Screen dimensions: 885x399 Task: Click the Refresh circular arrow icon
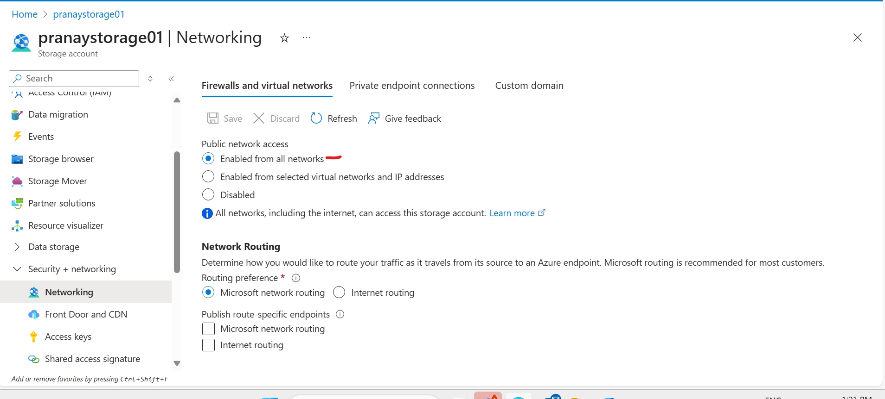pyautogui.click(x=316, y=118)
